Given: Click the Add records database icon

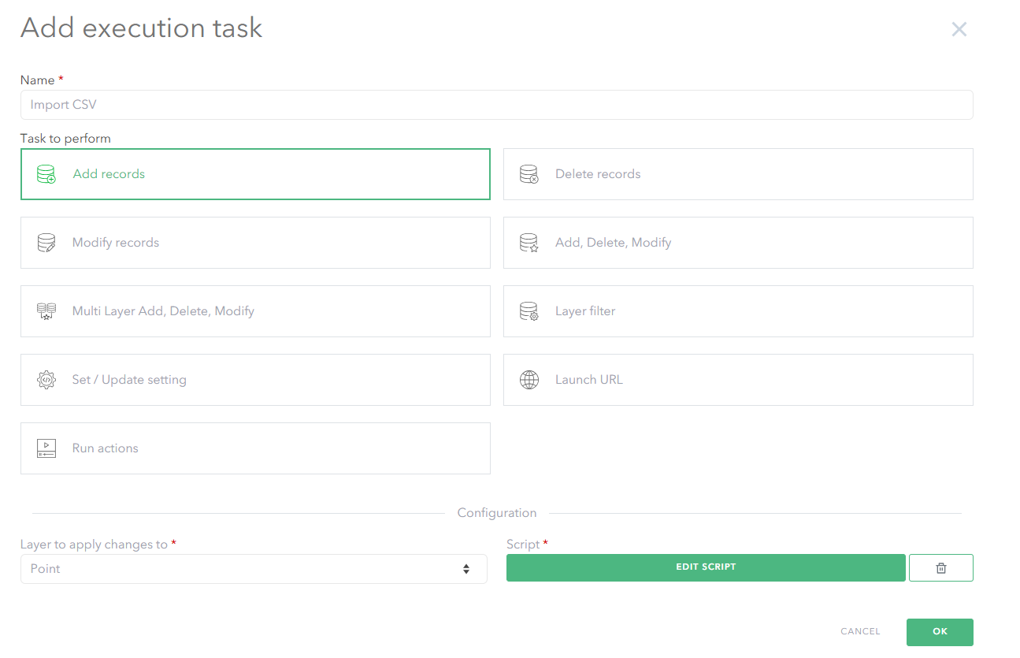Looking at the screenshot, I should (46, 174).
